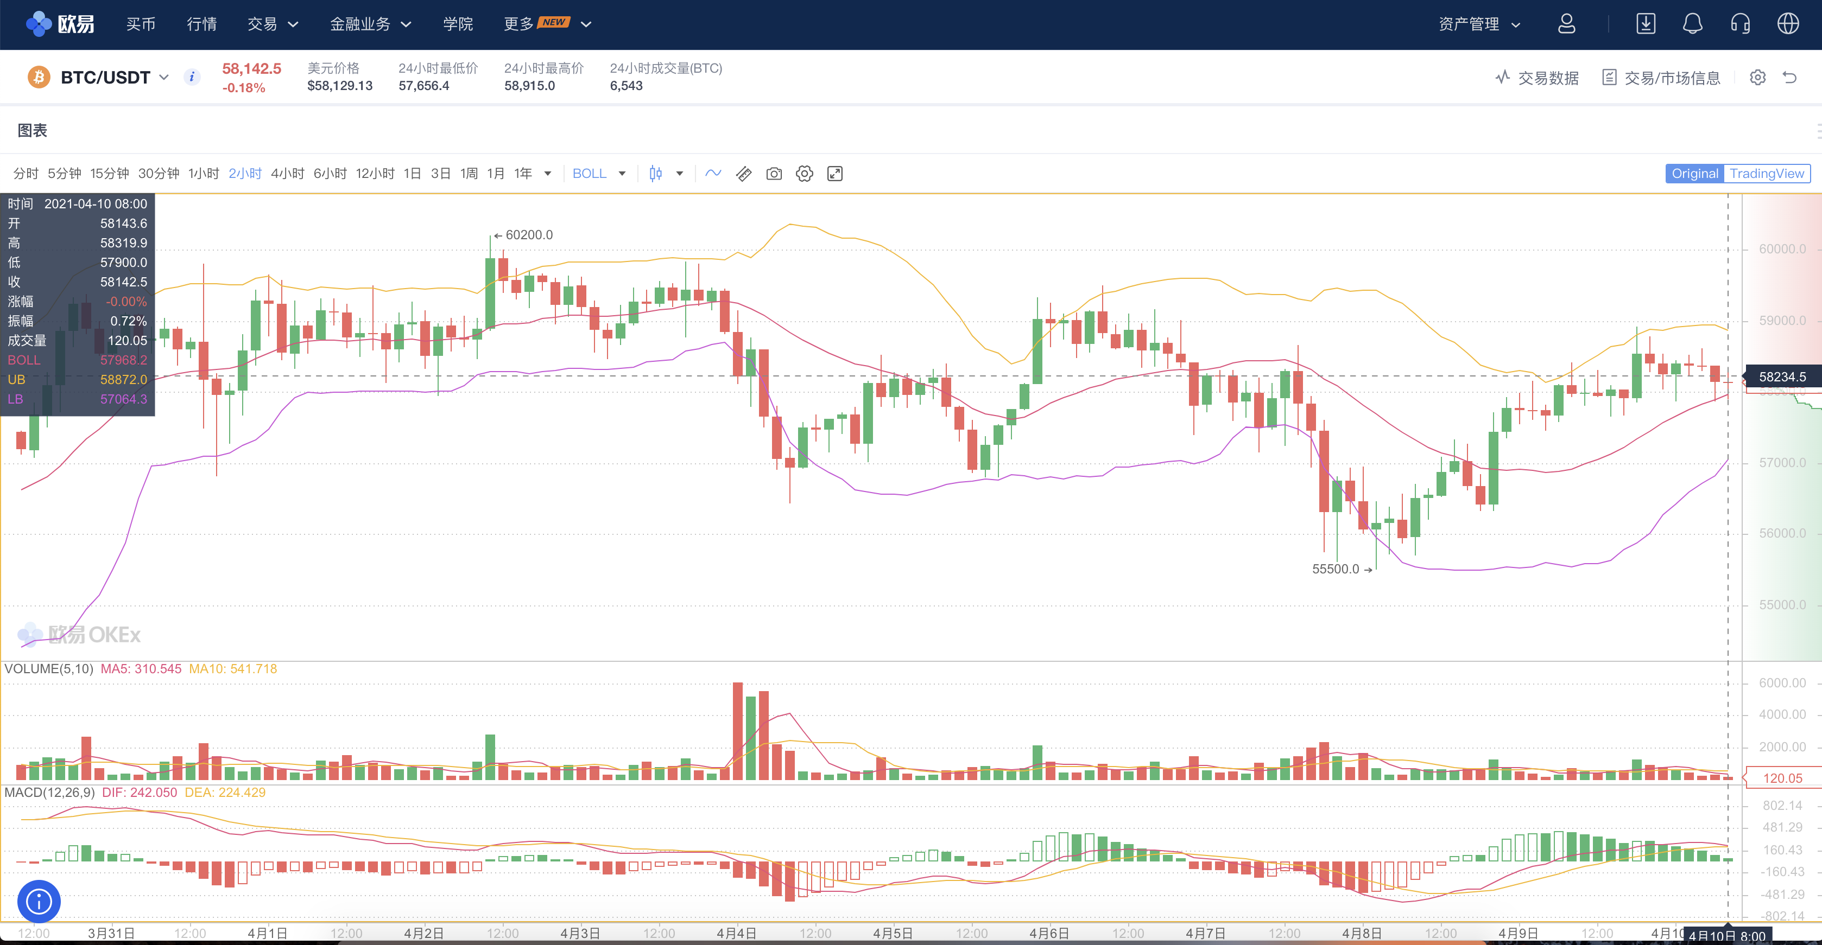Click the download app icon
Image resolution: width=1822 pixels, height=945 pixels.
1645,24
